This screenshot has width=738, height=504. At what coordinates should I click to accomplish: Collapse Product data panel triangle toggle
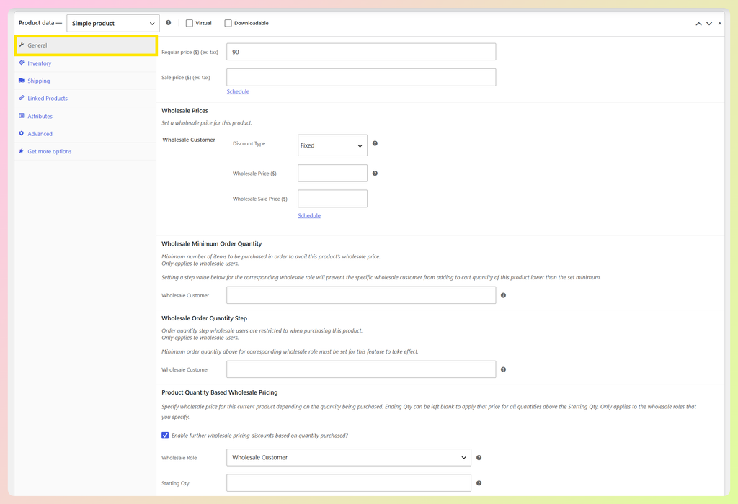click(x=720, y=24)
